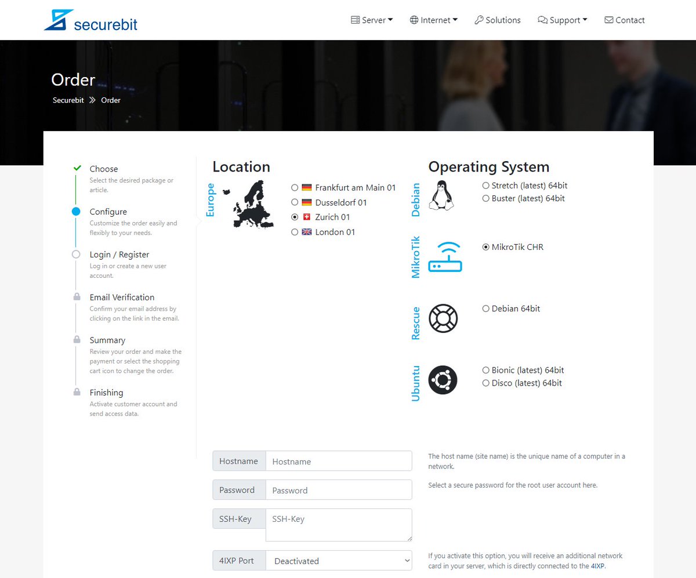Click the blue Configure step marker
Image resolution: width=696 pixels, height=578 pixels.
(x=76, y=212)
